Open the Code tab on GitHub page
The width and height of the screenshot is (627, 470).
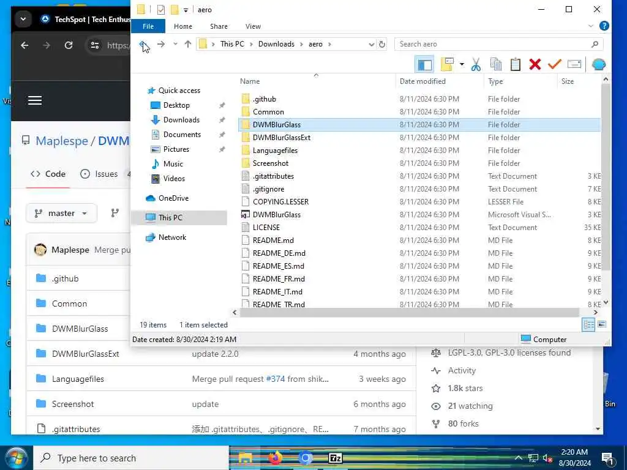pos(48,174)
